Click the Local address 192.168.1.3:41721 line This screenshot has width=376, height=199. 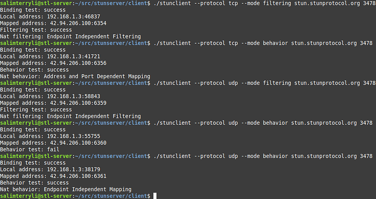tap(50, 56)
